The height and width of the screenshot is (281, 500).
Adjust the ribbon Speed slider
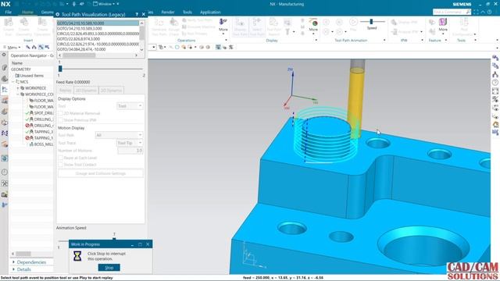(371, 22)
